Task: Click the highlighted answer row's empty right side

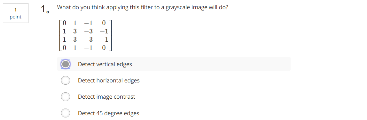Action: (211, 64)
